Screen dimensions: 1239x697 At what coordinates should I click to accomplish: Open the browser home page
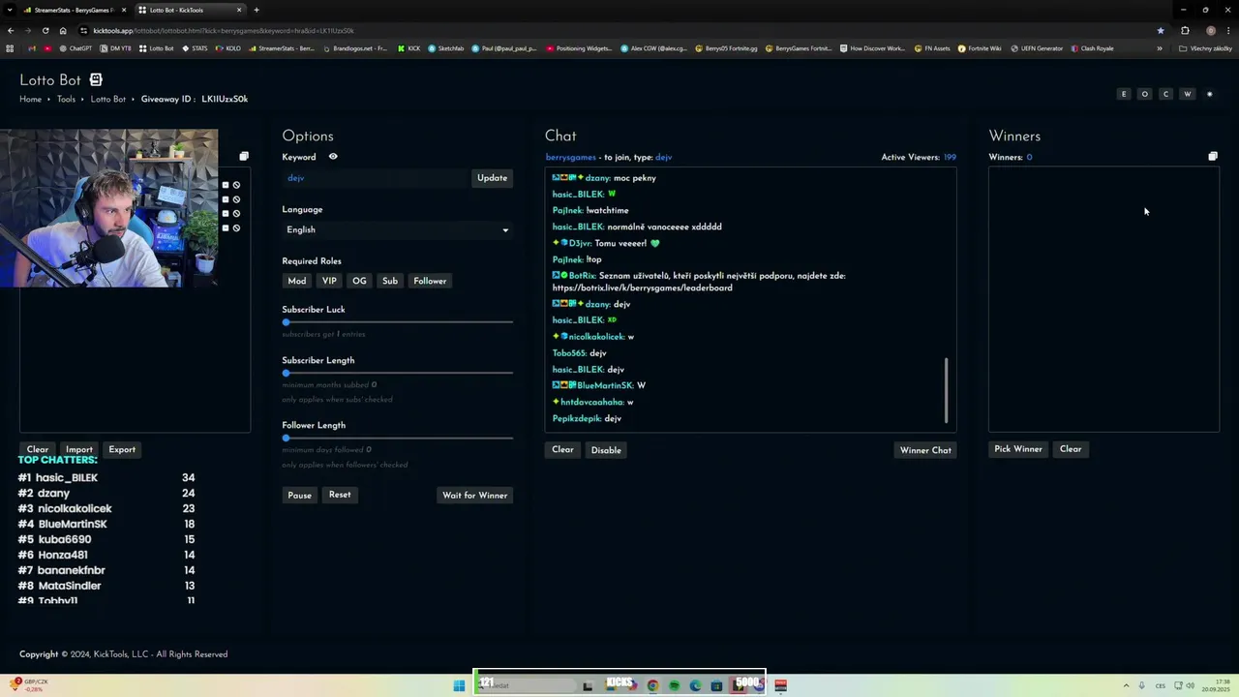(63, 30)
